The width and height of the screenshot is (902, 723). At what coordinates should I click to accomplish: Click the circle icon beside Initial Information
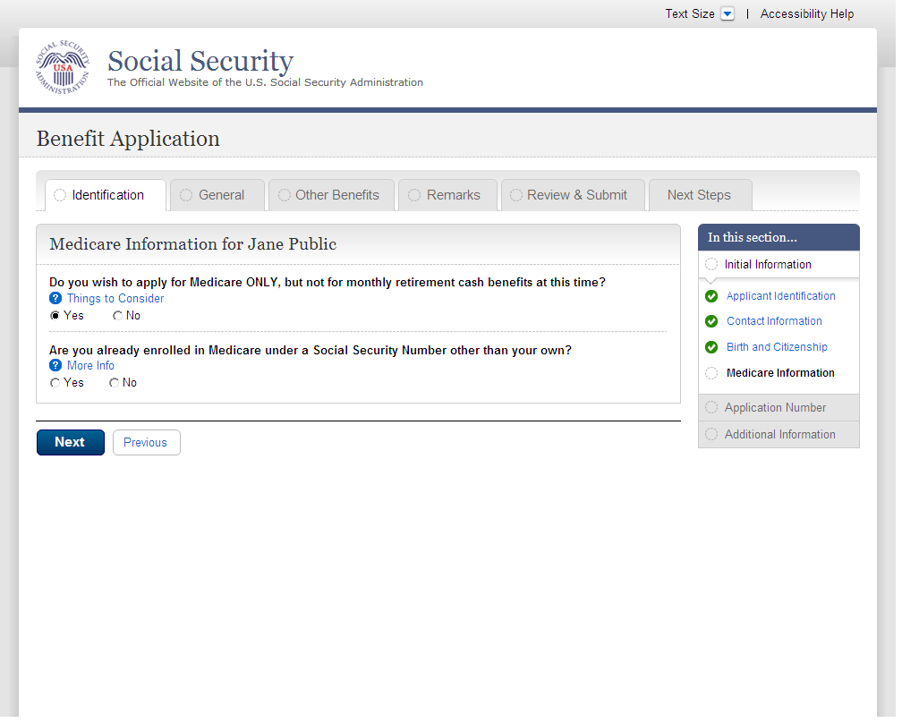pyautogui.click(x=711, y=265)
